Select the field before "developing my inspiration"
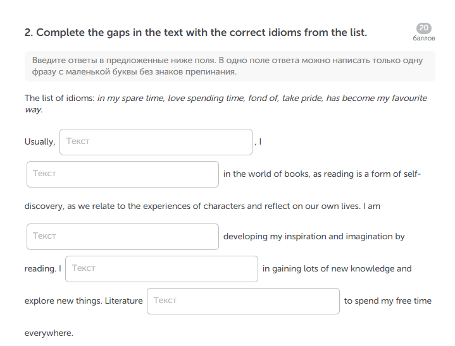The height and width of the screenshot is (346, 455). coord(123,237)
